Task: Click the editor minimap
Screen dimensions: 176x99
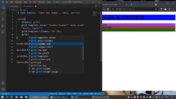Action: pos(97,13)
